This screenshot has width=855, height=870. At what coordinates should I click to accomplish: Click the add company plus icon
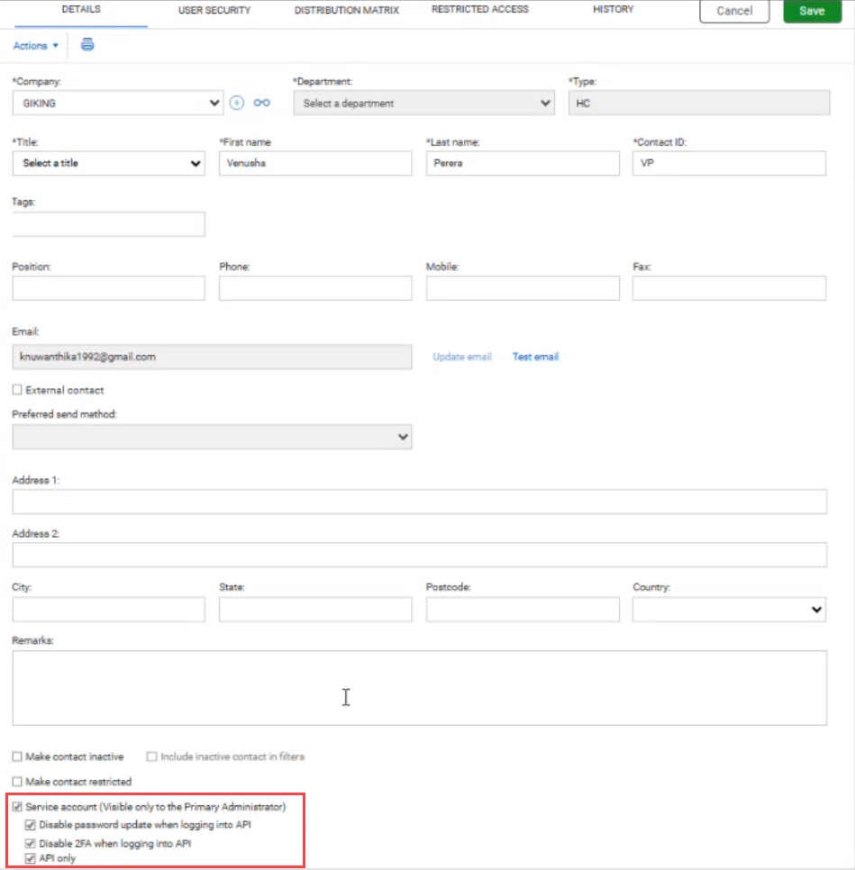coord(237,103)
